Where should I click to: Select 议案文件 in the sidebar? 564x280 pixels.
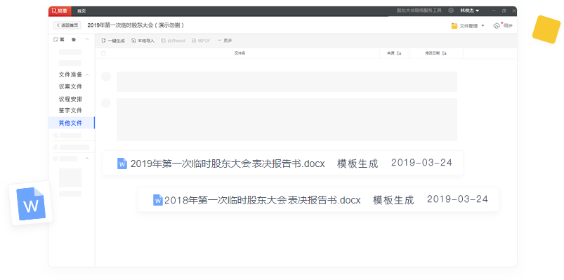coord(70,86)
